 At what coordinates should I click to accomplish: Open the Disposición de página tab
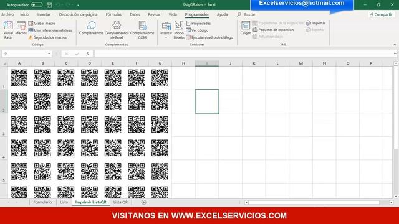[x=78, y=14]
